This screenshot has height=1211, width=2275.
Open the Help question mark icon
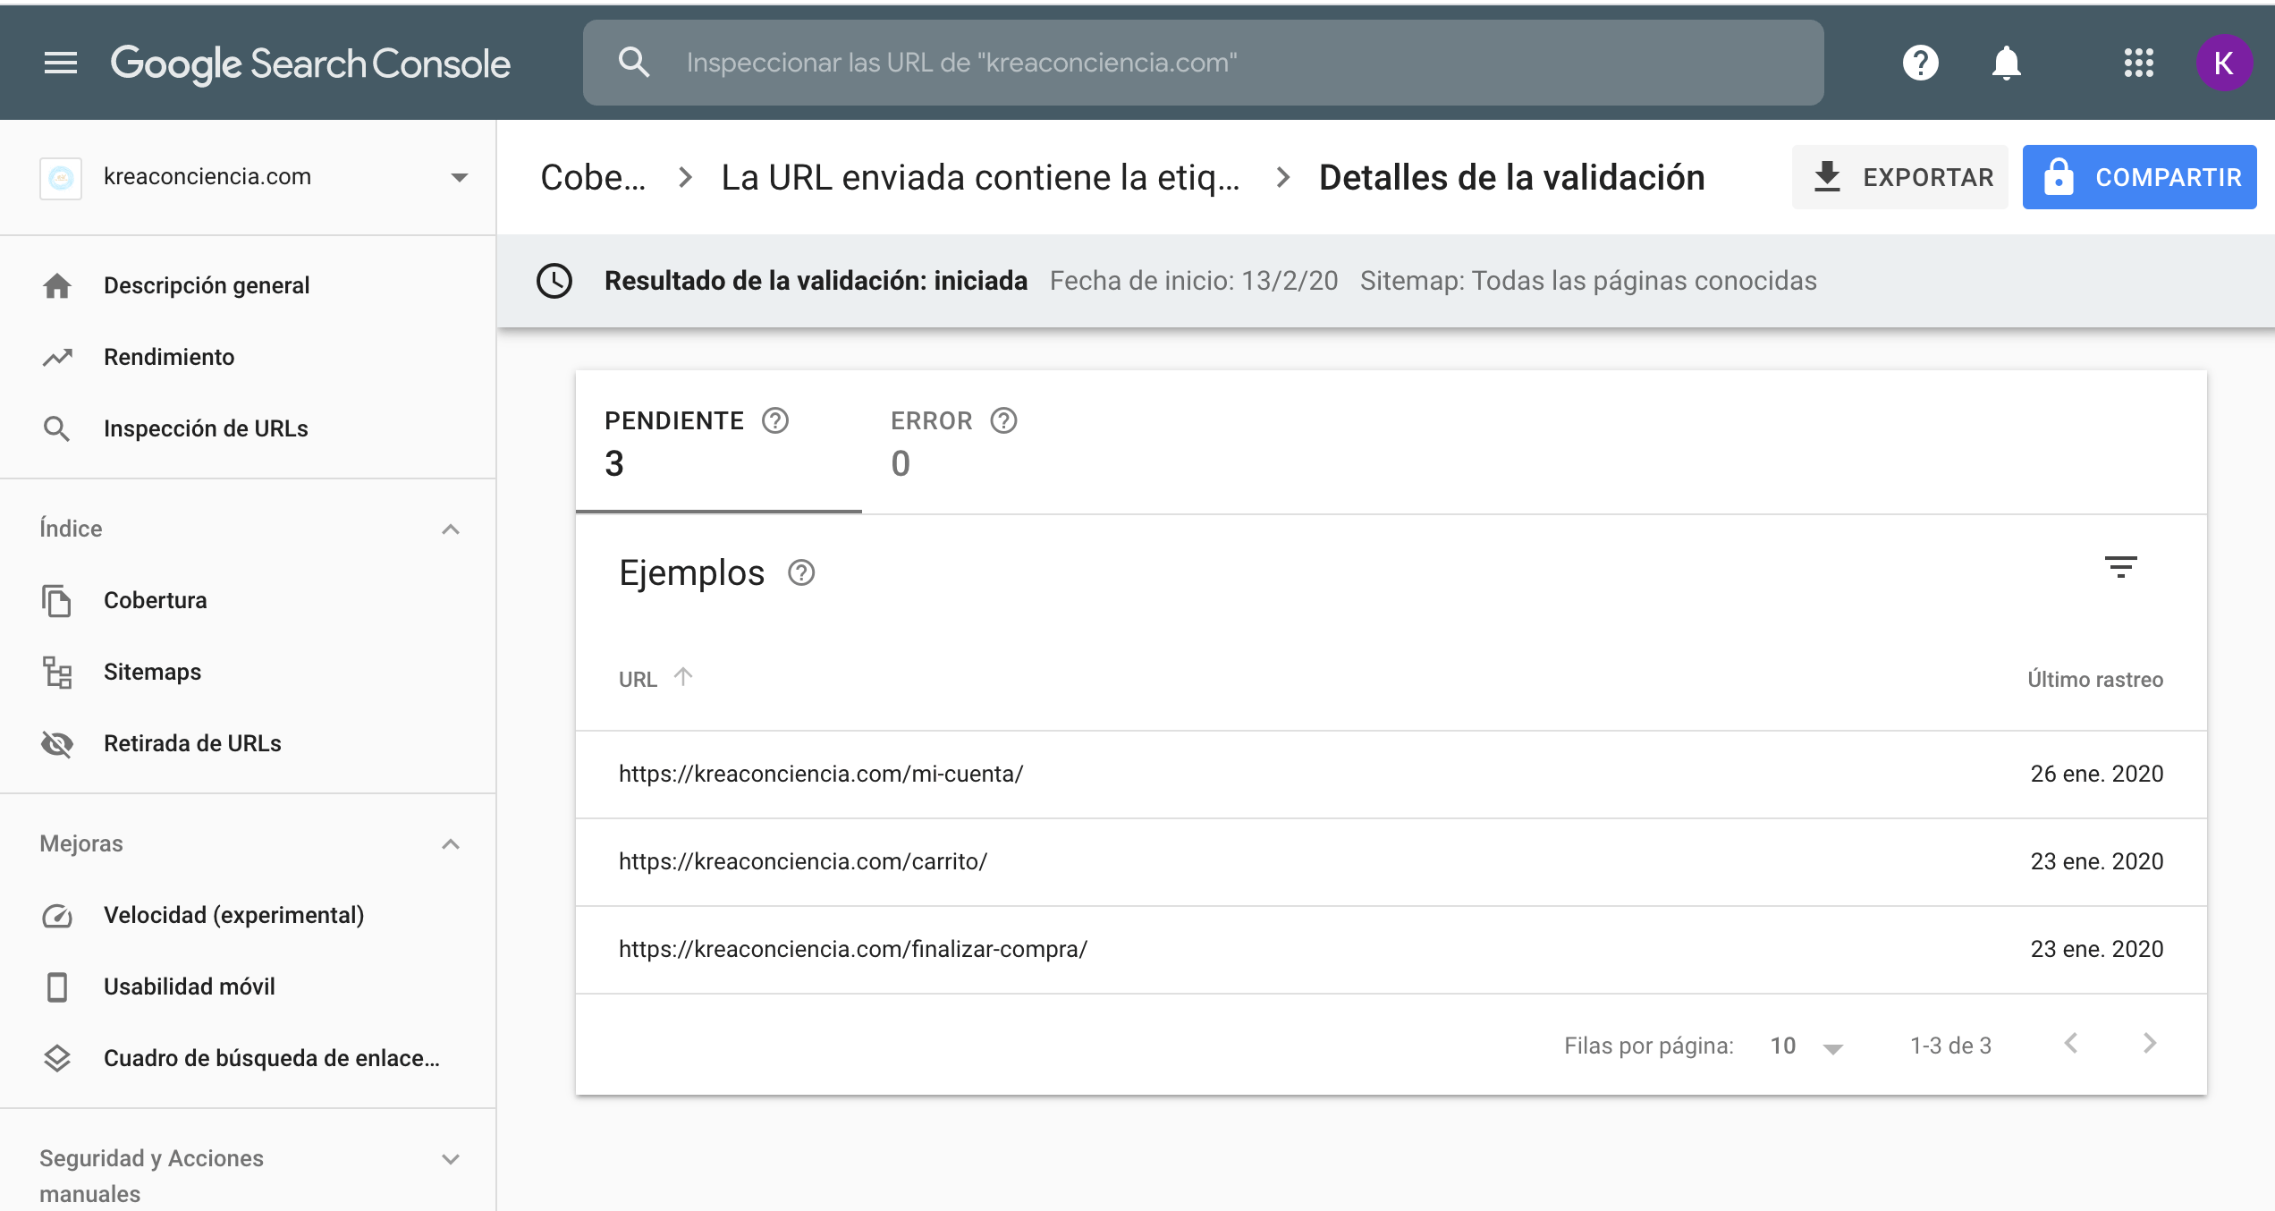point(1920,63)
